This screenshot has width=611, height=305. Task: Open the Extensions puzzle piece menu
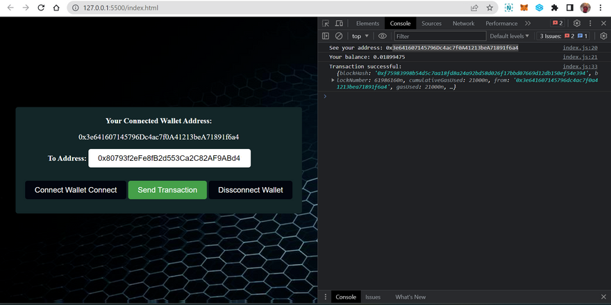(555, 8)
